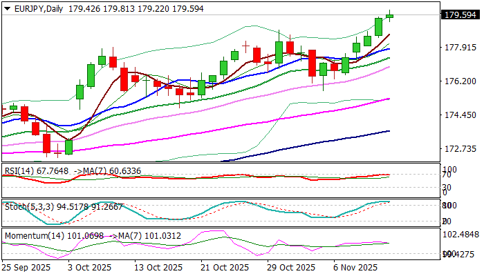Select the current price label 179.594
Screen dimensions: 484x276
[461, 15]
